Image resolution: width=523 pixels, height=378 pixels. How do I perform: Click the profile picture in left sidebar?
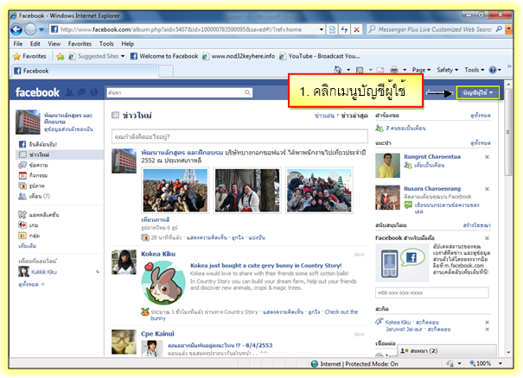click(28, 122)
